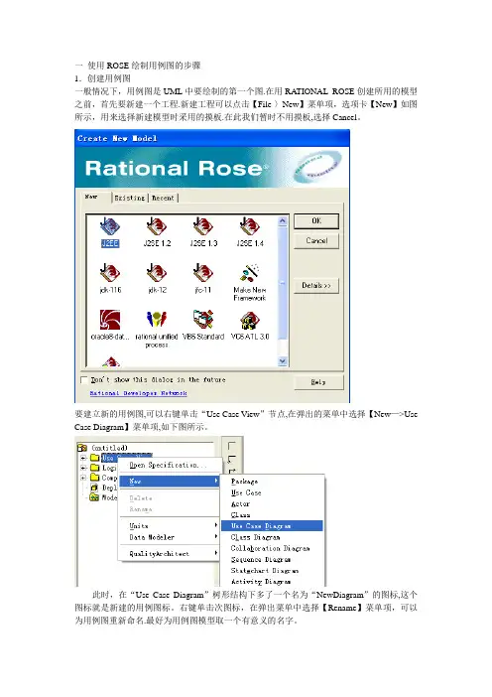The width and height of the screenshot is (492, 697).
Task: Expand the Component View tree node
Action: [x=83, y=478]
